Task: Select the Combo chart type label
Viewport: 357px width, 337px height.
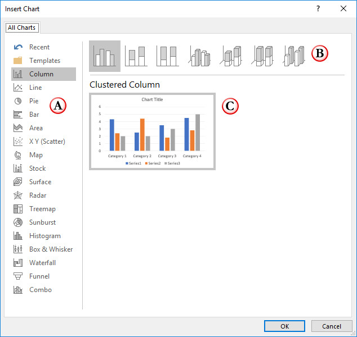Action: point(41,290)
